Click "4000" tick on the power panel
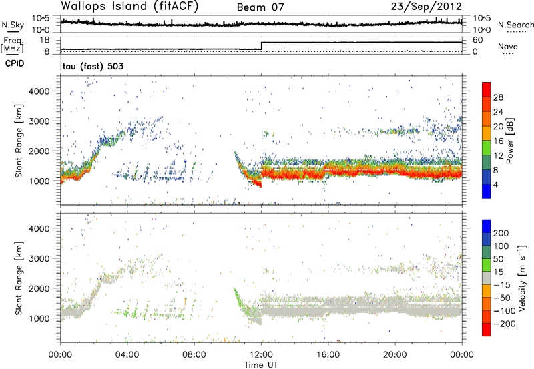The width and height of the screenshot is (534, 369). [x=39, y=91]
